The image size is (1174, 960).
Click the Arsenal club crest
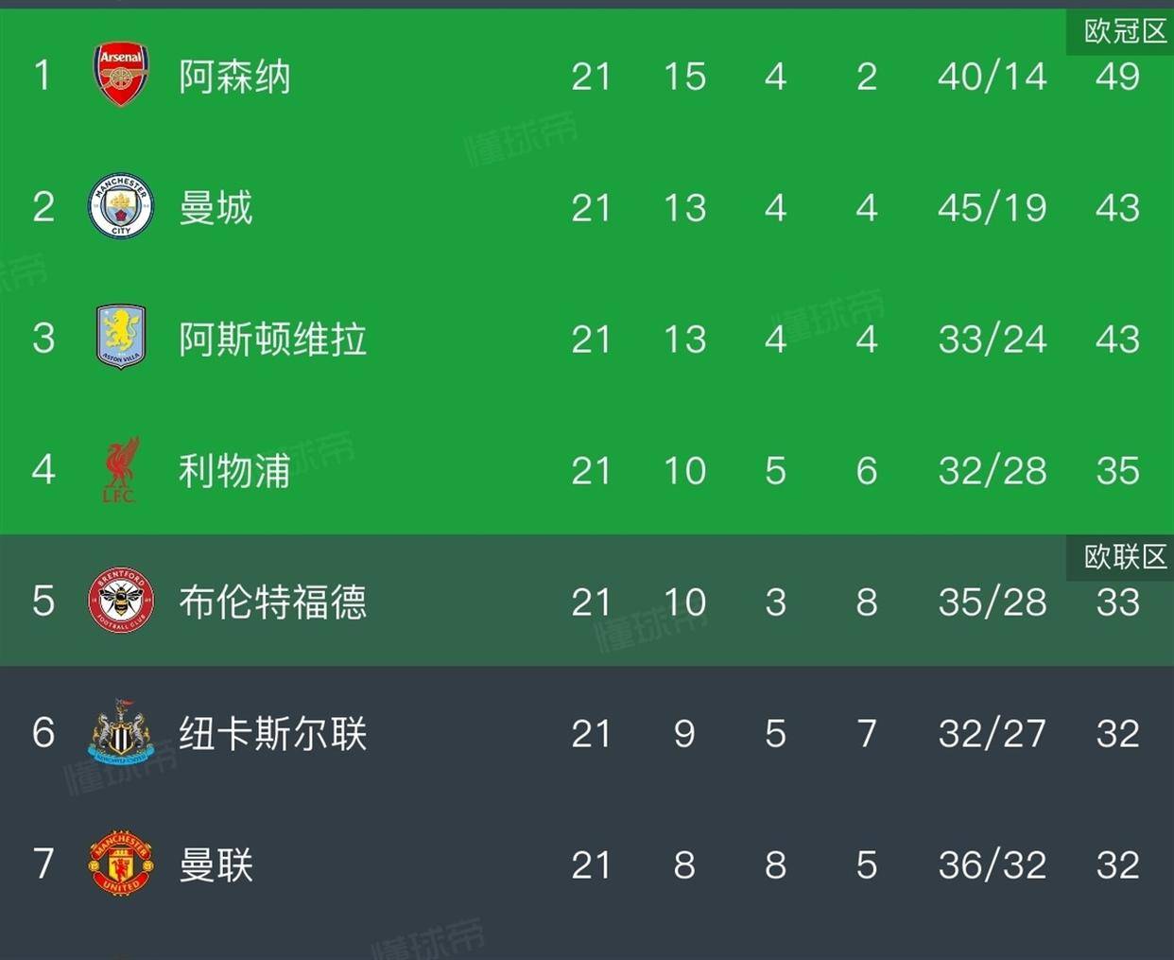coord(121,75)
